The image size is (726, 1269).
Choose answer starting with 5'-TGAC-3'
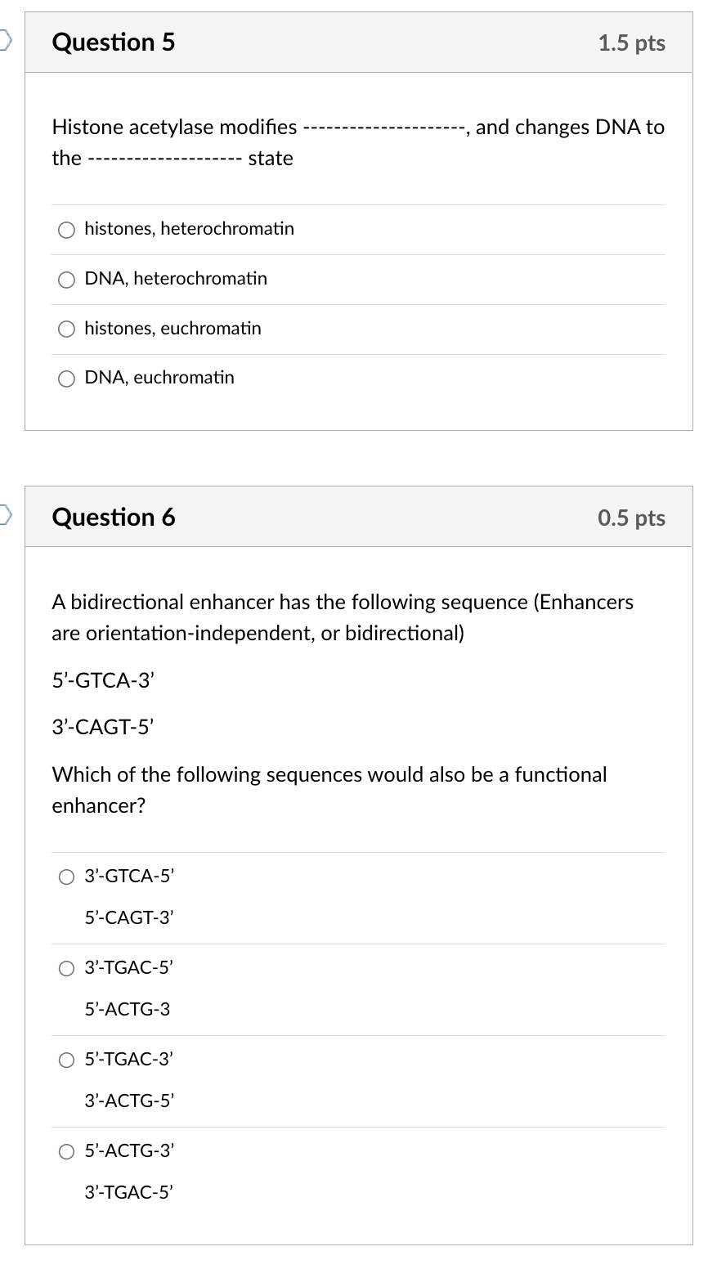point(65,1060)
